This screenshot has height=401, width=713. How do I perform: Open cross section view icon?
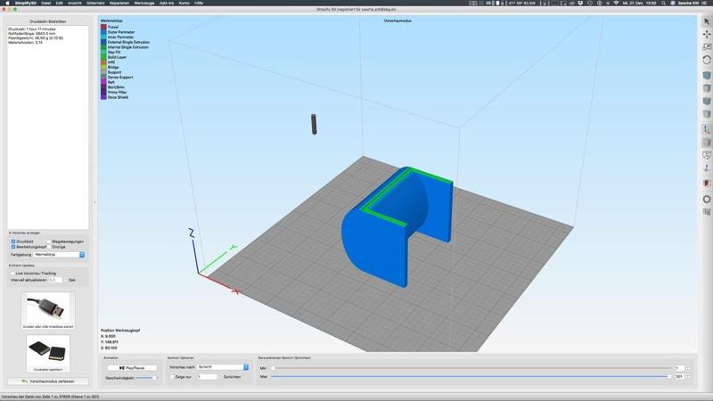707,183
